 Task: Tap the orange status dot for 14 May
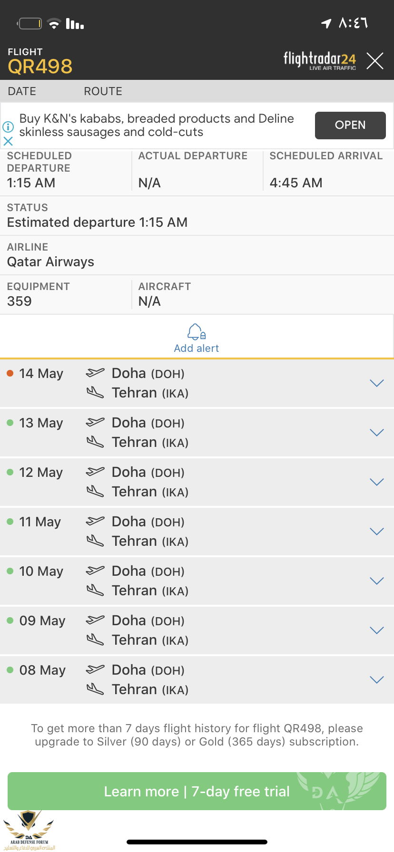(x=10, y=373)
